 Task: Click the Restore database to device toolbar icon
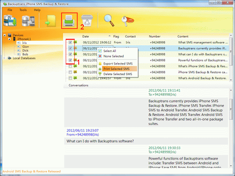point(28,21)
